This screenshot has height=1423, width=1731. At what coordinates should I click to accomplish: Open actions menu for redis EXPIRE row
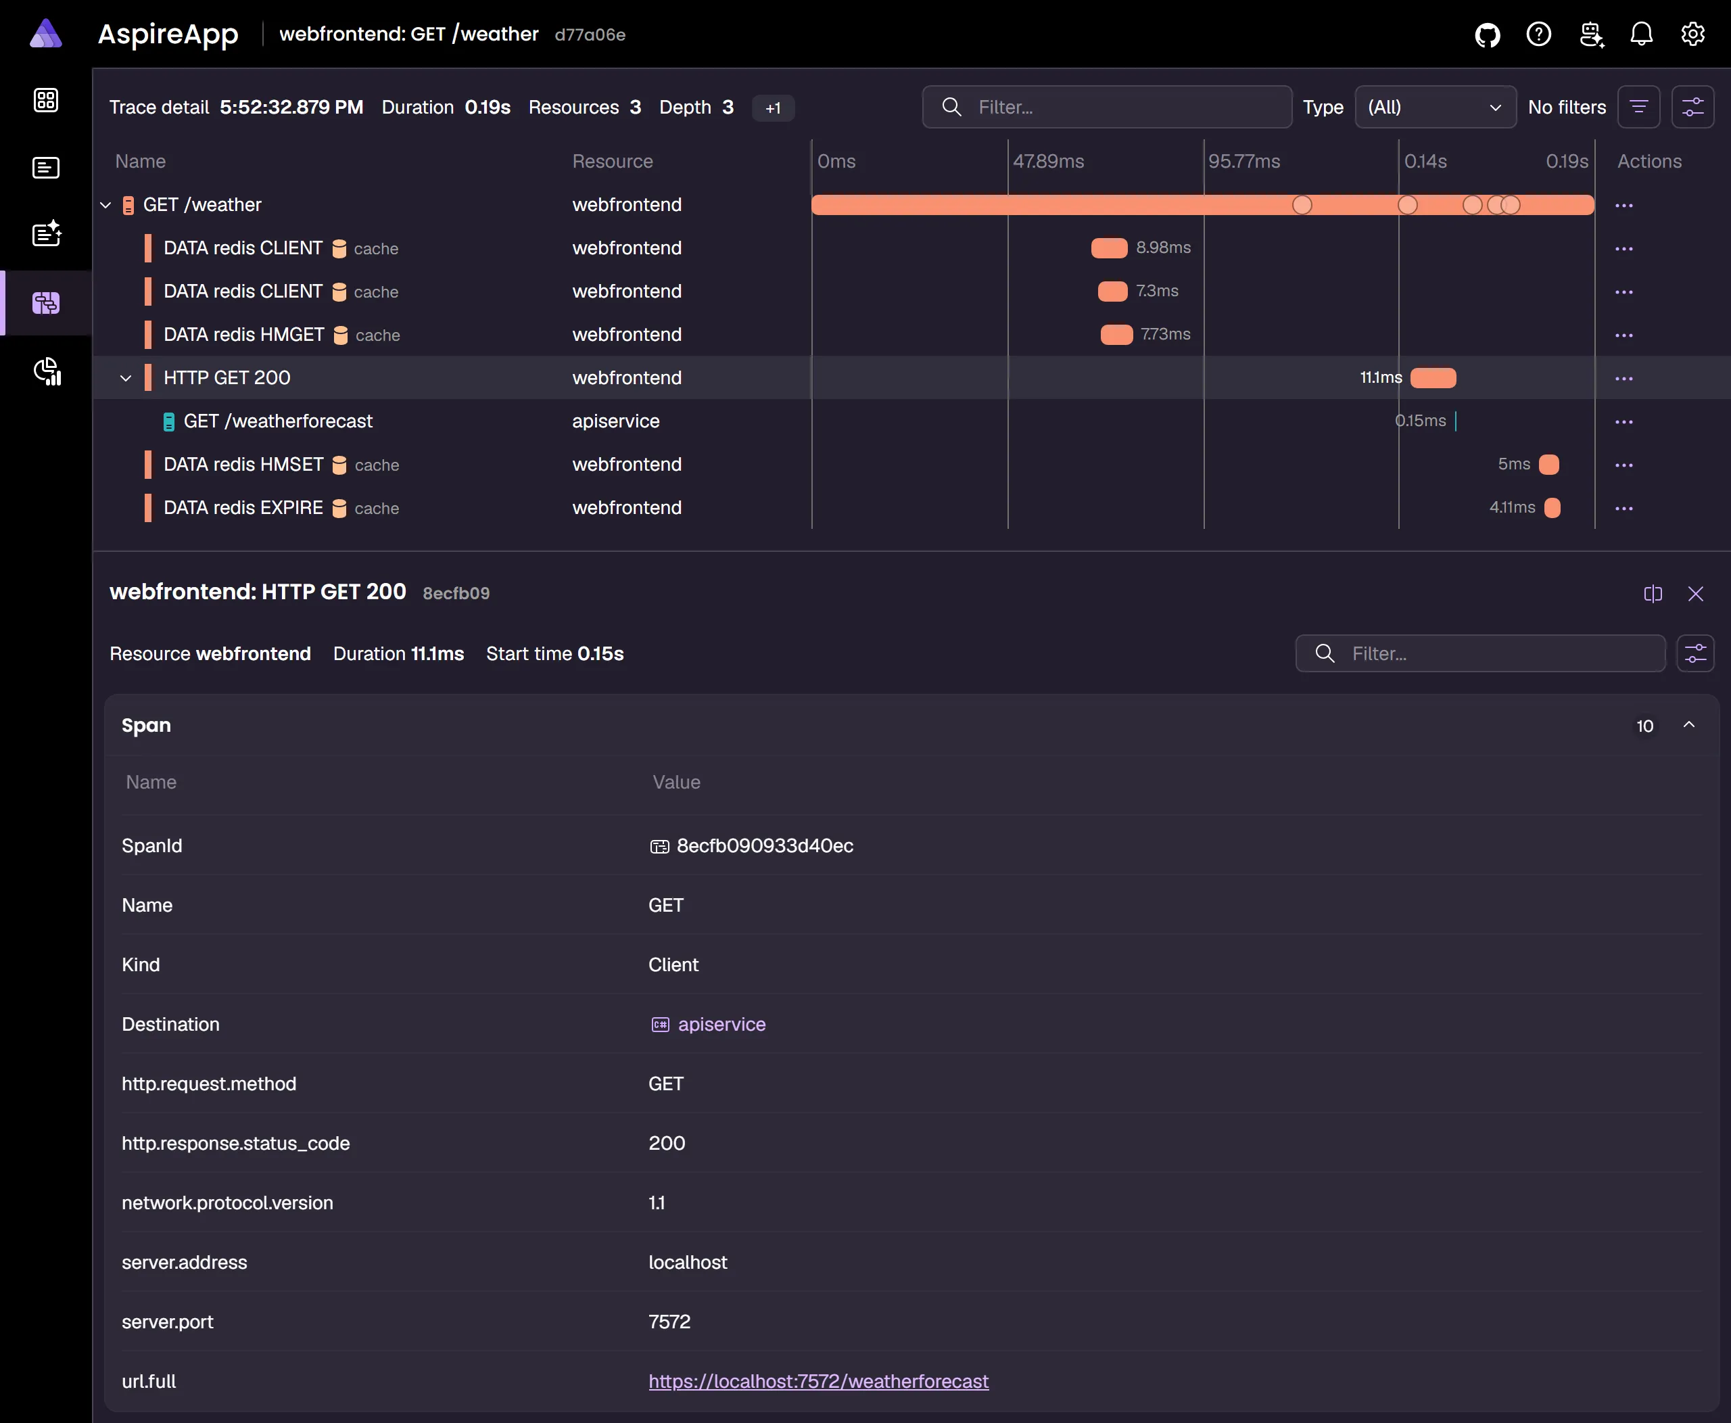tap(1623, 508)
